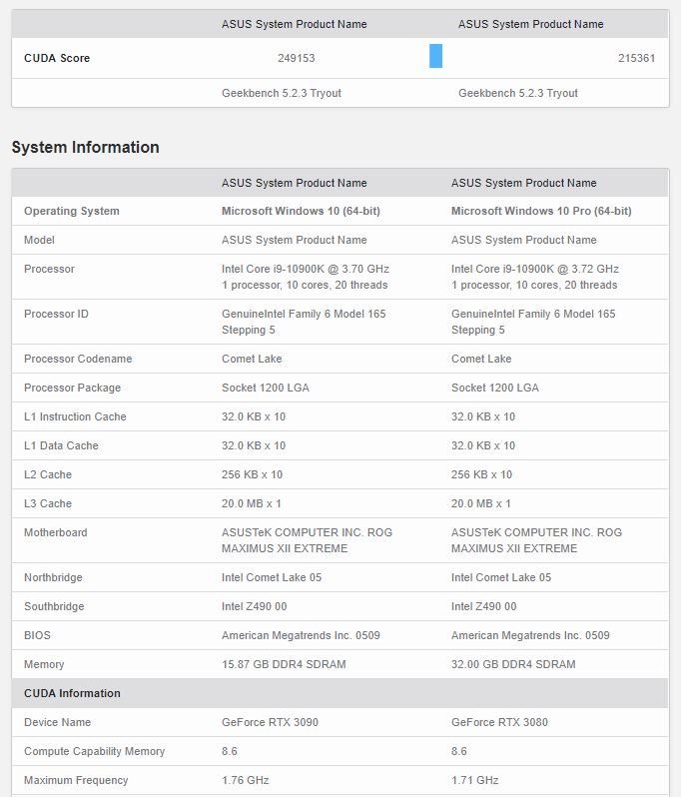681x797 pixels.
Task: Click the L2 Cache label
Action: [48, 474]
